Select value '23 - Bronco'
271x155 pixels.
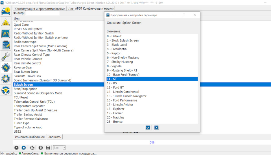pos(152,122)
